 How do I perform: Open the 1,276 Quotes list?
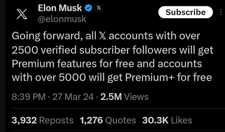coord(108,120)
